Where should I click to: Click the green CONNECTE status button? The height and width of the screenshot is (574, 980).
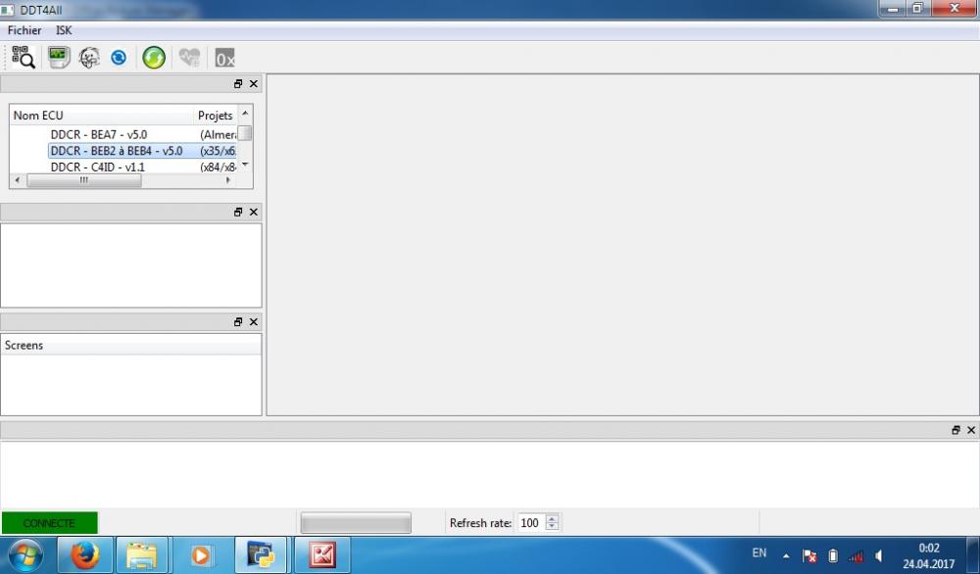(x=49, y=523)
